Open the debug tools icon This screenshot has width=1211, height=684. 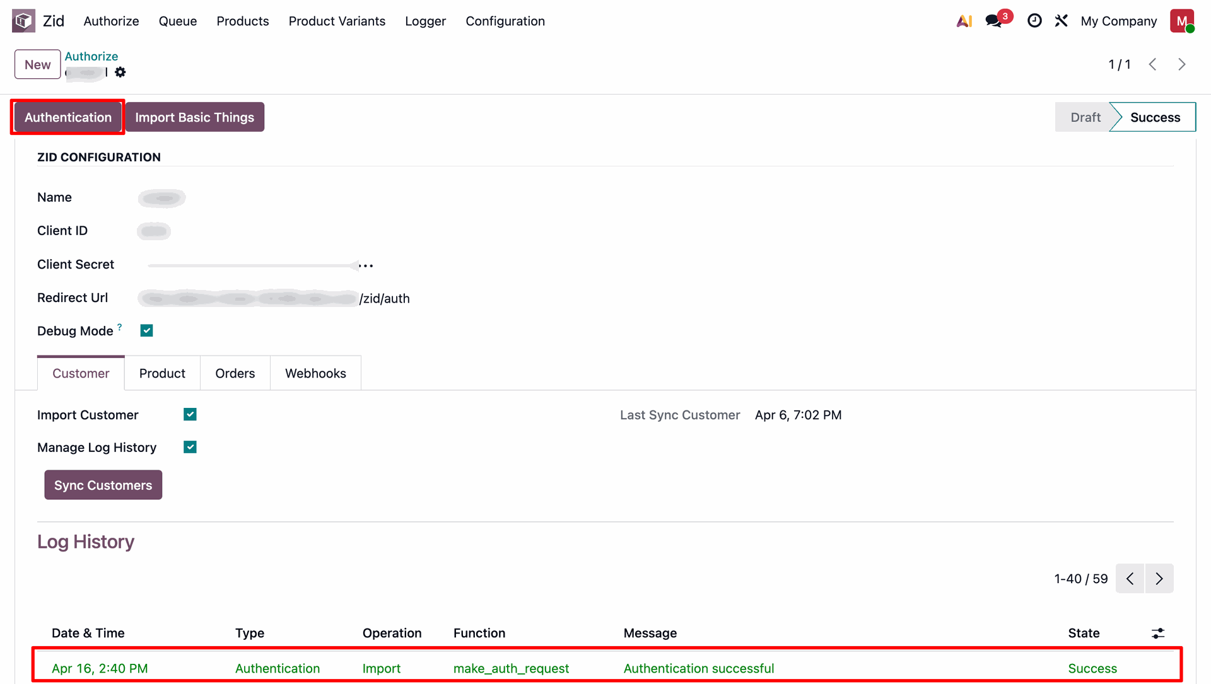point(1062,21)
